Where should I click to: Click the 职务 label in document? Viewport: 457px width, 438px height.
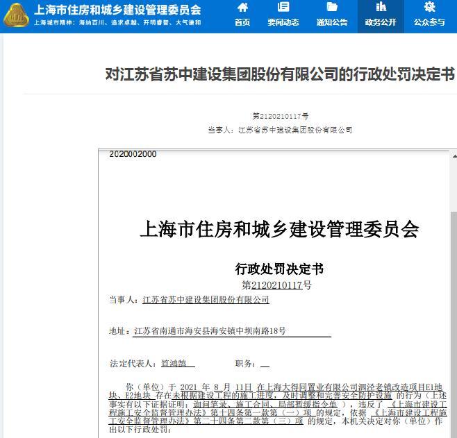[245, 364]
